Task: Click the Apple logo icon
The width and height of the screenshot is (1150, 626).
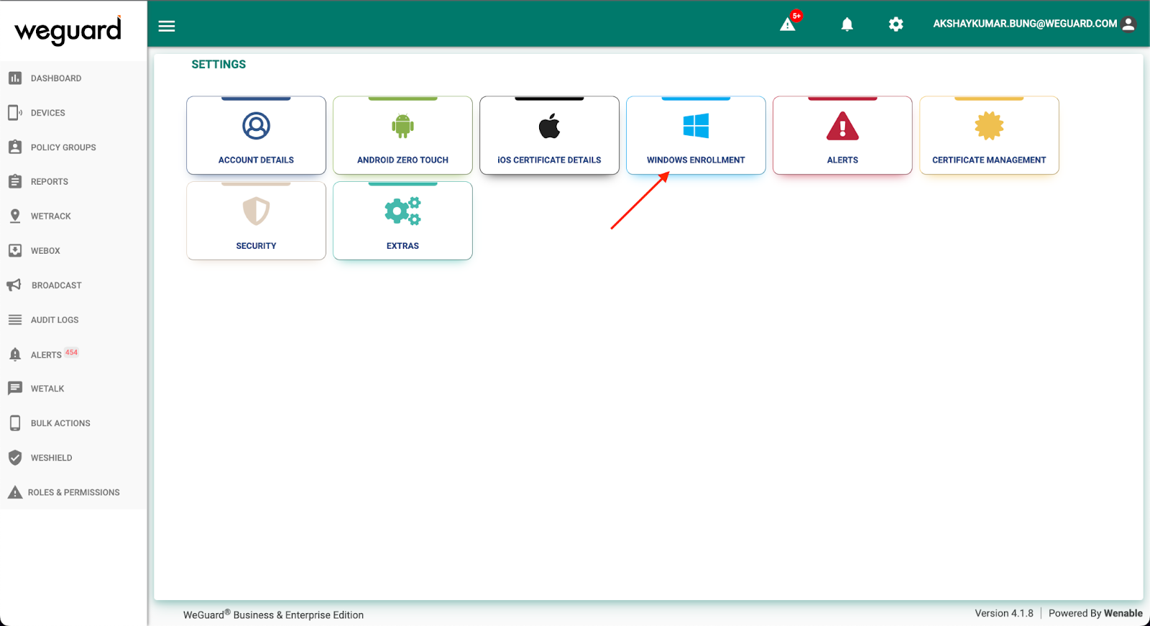Action: click(x=549, y=126)
